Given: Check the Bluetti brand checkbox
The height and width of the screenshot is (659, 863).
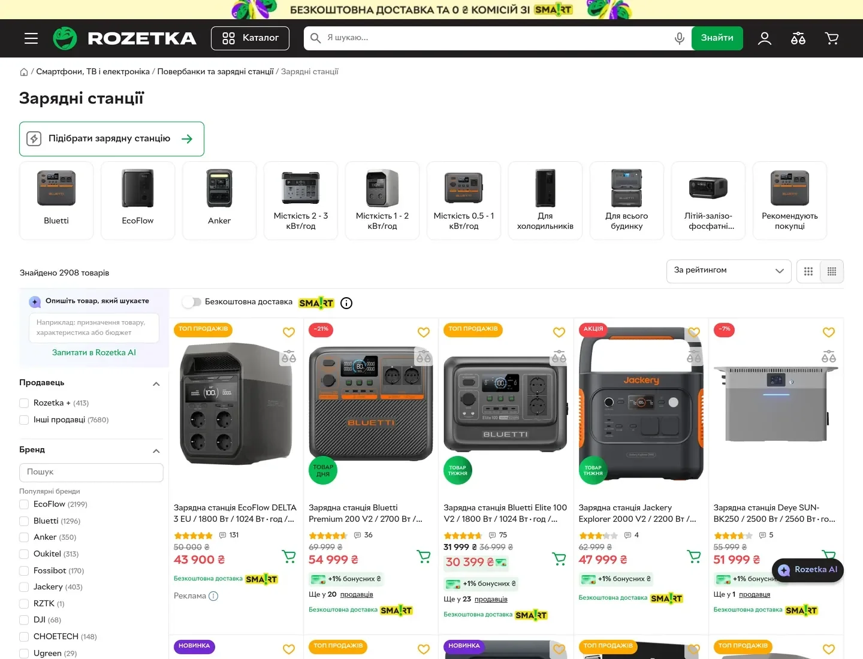Looking at the screenshot, I should (24, 521).
